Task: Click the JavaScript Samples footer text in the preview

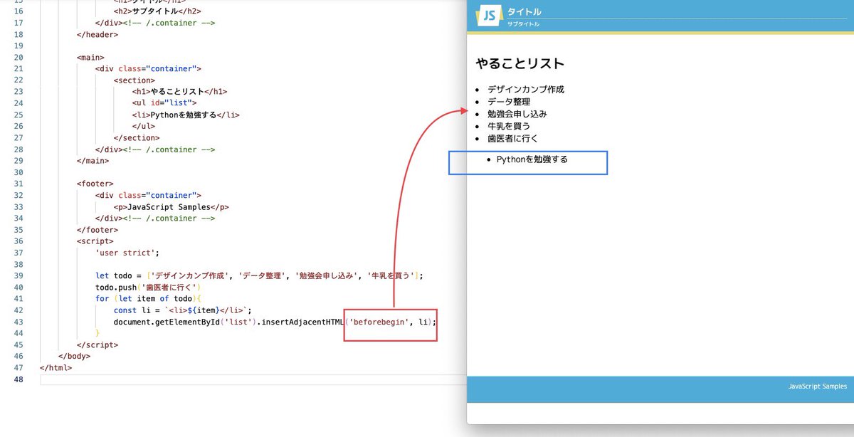Action: [x=818, y=386]
